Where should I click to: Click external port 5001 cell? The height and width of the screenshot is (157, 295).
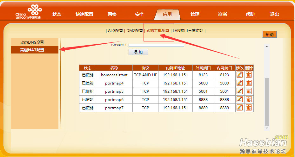(203, 91)
